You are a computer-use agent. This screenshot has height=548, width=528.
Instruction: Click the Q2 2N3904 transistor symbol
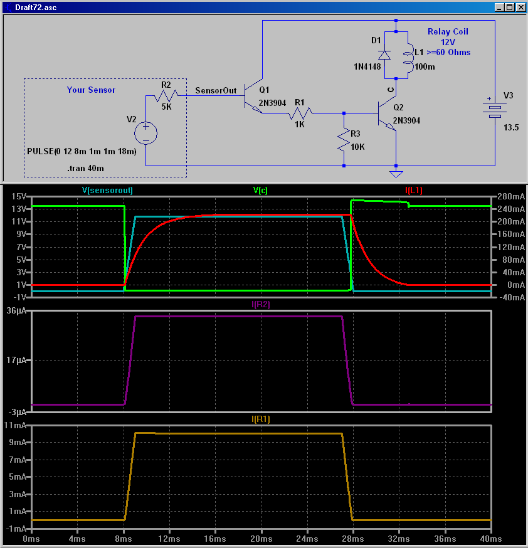coord(387,113)
